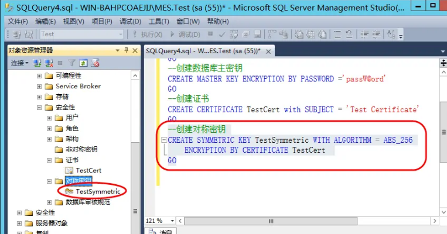Select Results to File icon

(x=322, y=35)
